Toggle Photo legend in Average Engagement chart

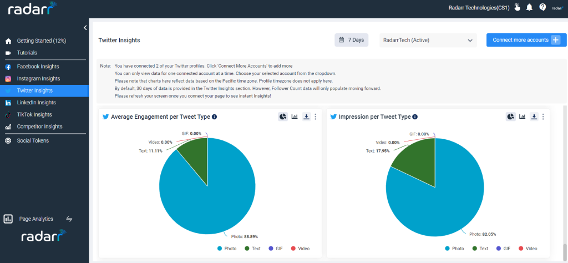point(227,249)
